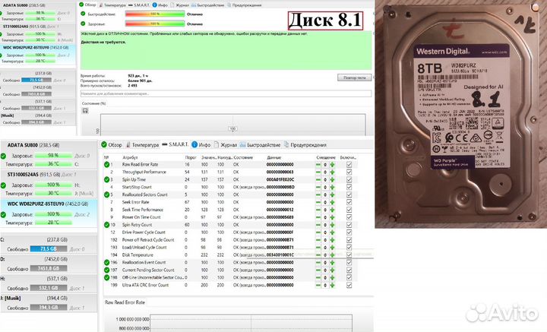Click the floppy save icon above the Состояние chart
547x332 pixels.
tap(85, 111)
